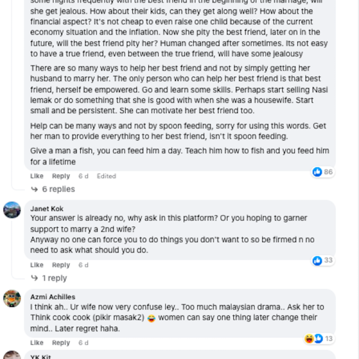Click the like reaction icon showing 33
The image size is (359, 359).
click(317, 260)
